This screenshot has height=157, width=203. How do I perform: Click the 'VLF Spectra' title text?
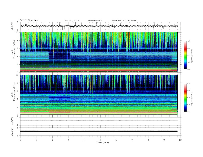(29, 20)
